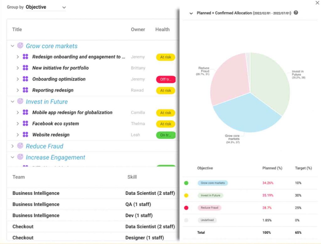Select the Health column header

coord(162,29)
